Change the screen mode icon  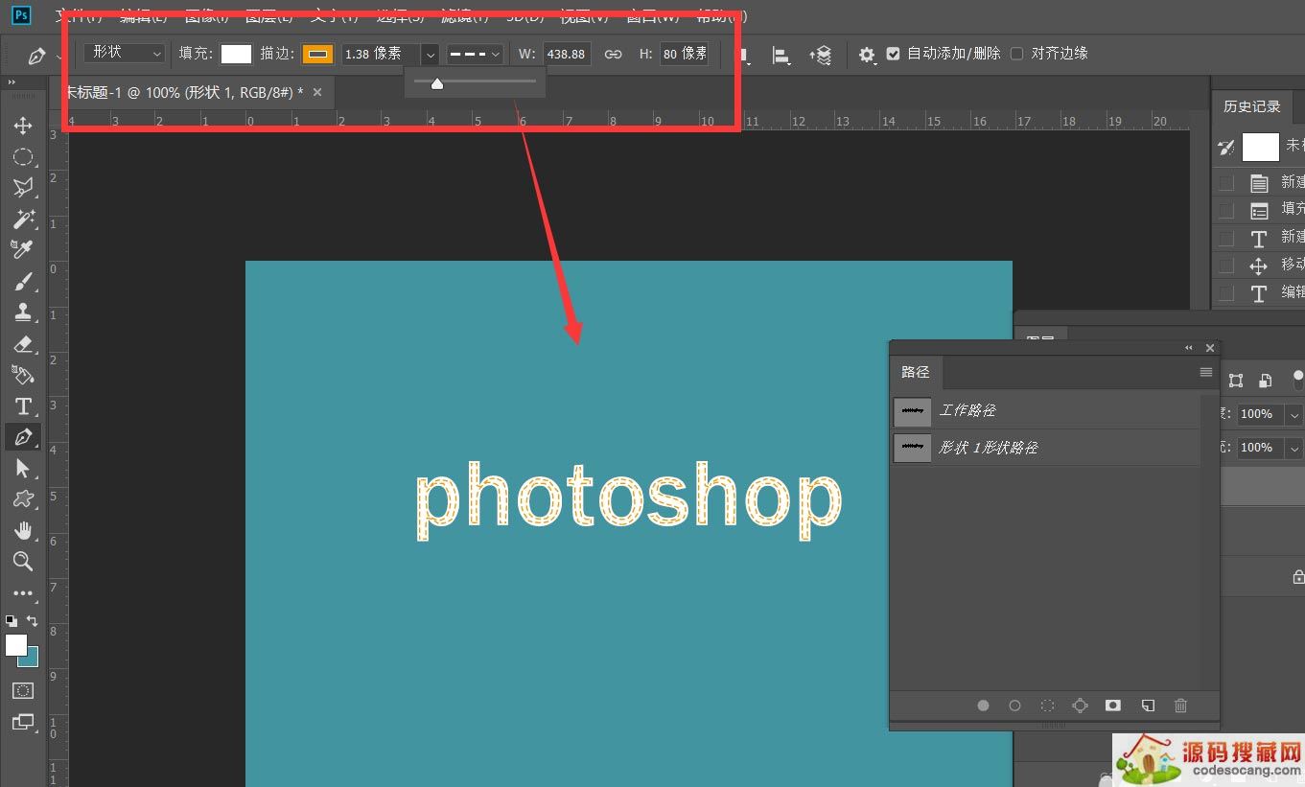tap(23, 722)
